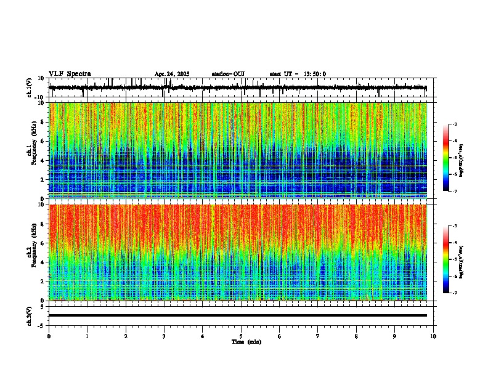488x377 pixels.
Task: Click the VLF Spectra title
Action: tap(70, 74)
